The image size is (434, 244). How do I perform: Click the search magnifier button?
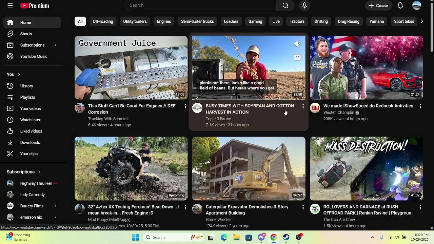285,5
